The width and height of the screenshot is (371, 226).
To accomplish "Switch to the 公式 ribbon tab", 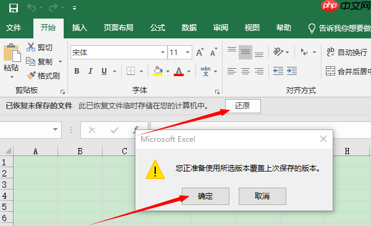I will [x=158, y=28].
